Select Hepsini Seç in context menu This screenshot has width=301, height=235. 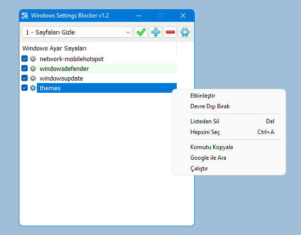coord(229,132)
